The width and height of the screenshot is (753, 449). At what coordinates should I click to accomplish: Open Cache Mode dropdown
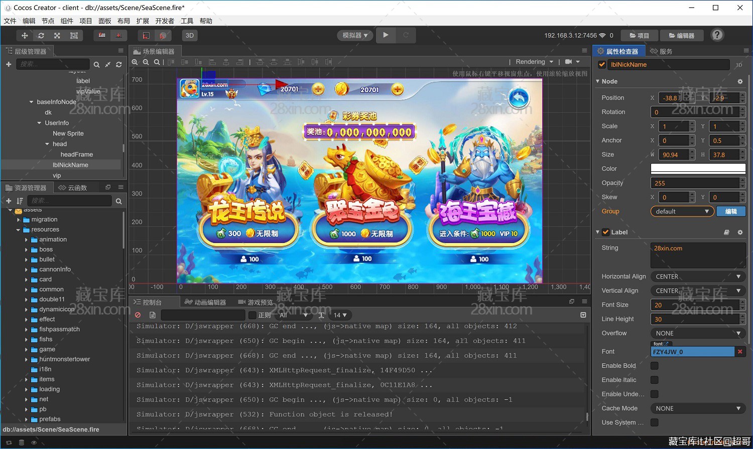point(698,408)
